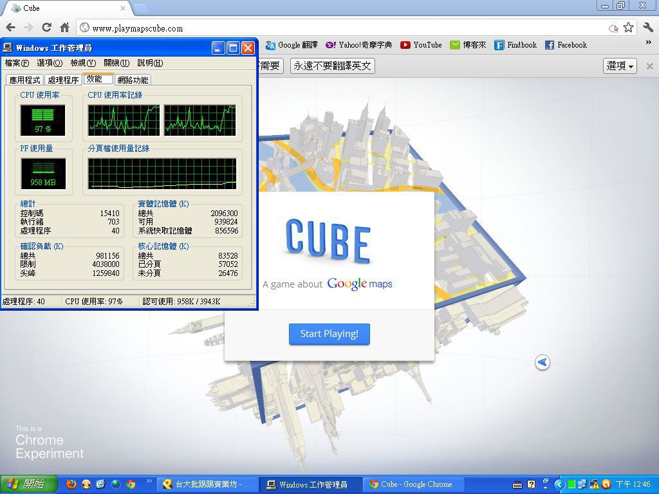This screenshot has height=494, width=659.
Task: Click the PF usage 958 MB gauge
Action: [x=42, y=174]
